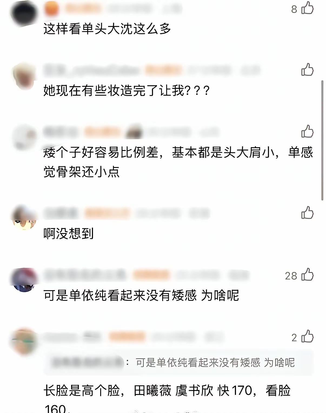Open avatar of the '长脸是高个脸' replier

[24, 342]
